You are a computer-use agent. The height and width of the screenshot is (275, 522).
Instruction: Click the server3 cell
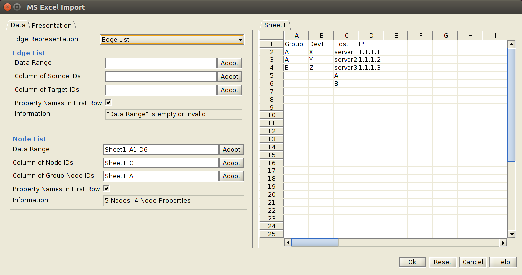pos(346,68)
